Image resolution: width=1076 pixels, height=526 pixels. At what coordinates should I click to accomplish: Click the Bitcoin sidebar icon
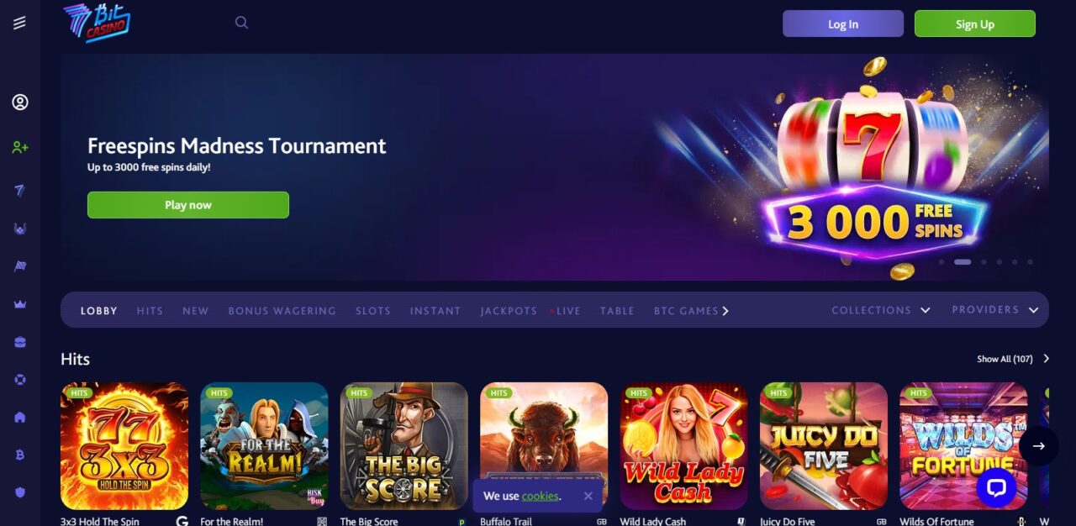[20, 455]
